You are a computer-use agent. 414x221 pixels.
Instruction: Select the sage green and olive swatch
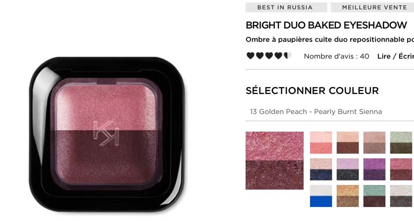pos(401,142)
